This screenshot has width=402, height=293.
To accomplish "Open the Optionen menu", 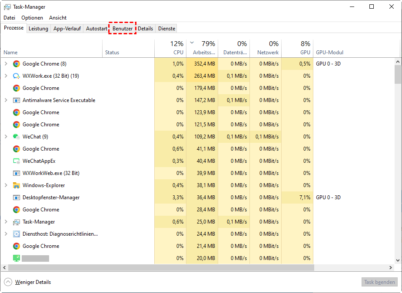I will [32, 18].
